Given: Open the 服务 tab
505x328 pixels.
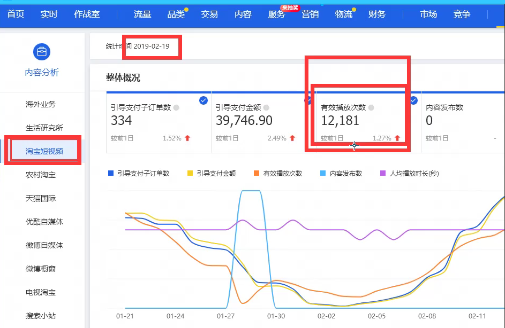Looking at the screenshot, I should 276,14.
